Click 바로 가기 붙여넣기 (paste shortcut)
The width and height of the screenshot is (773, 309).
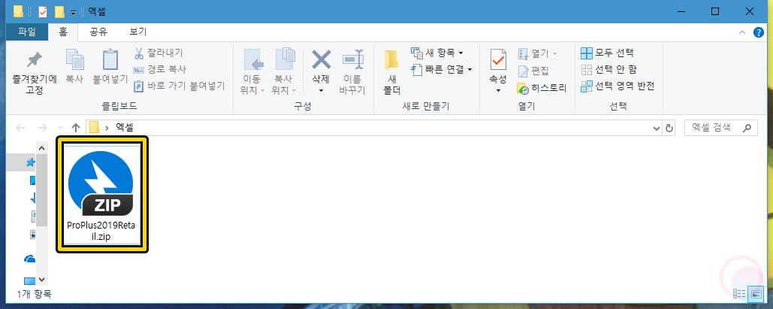point(180,86)
